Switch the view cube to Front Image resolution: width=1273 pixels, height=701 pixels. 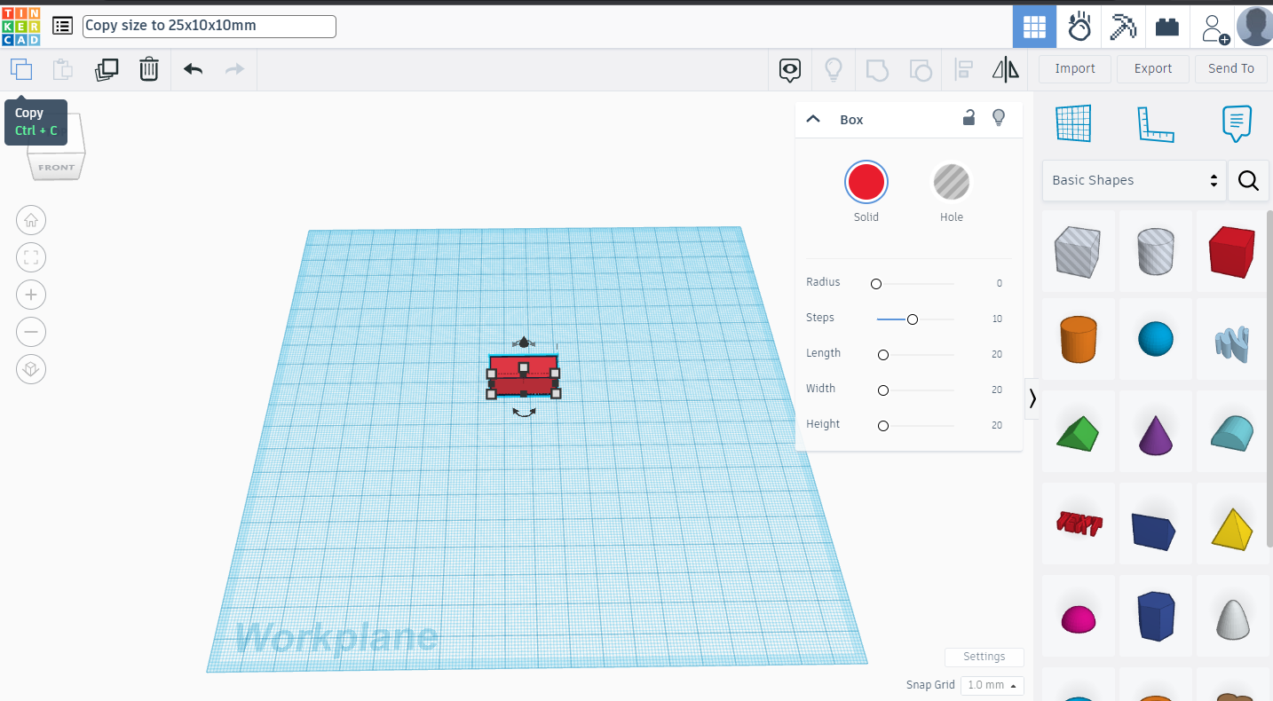55,167
